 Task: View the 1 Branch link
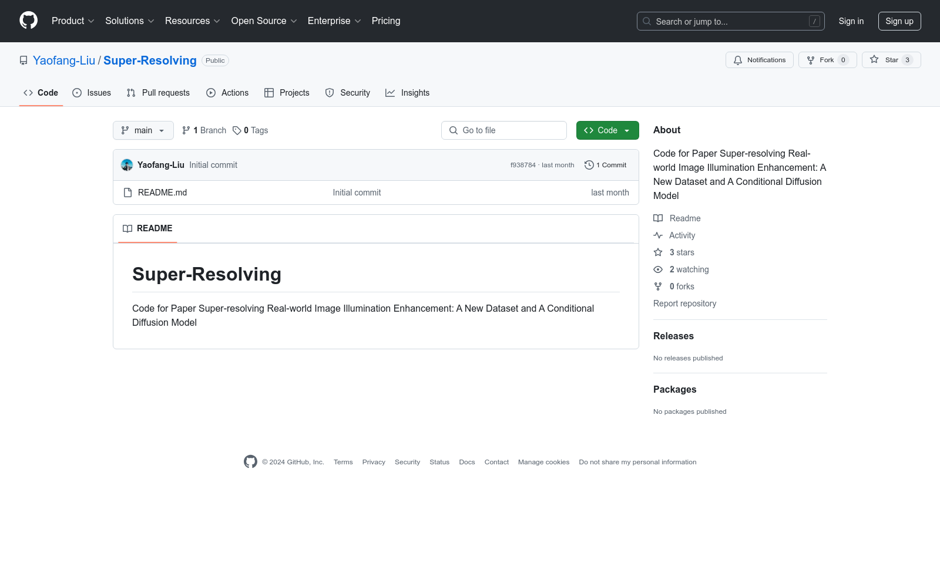tap(204, 130)
